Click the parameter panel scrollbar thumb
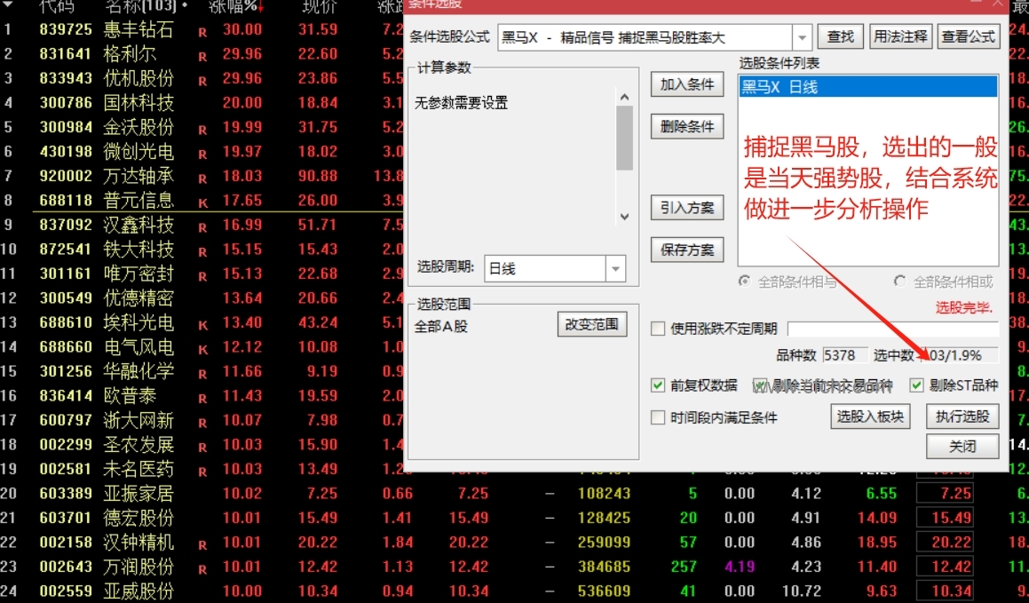 click(625, 138)
